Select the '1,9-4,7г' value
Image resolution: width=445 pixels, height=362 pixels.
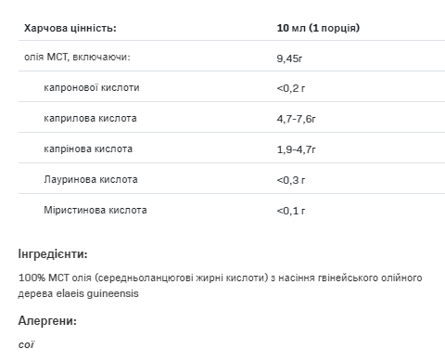coord(297,149)
